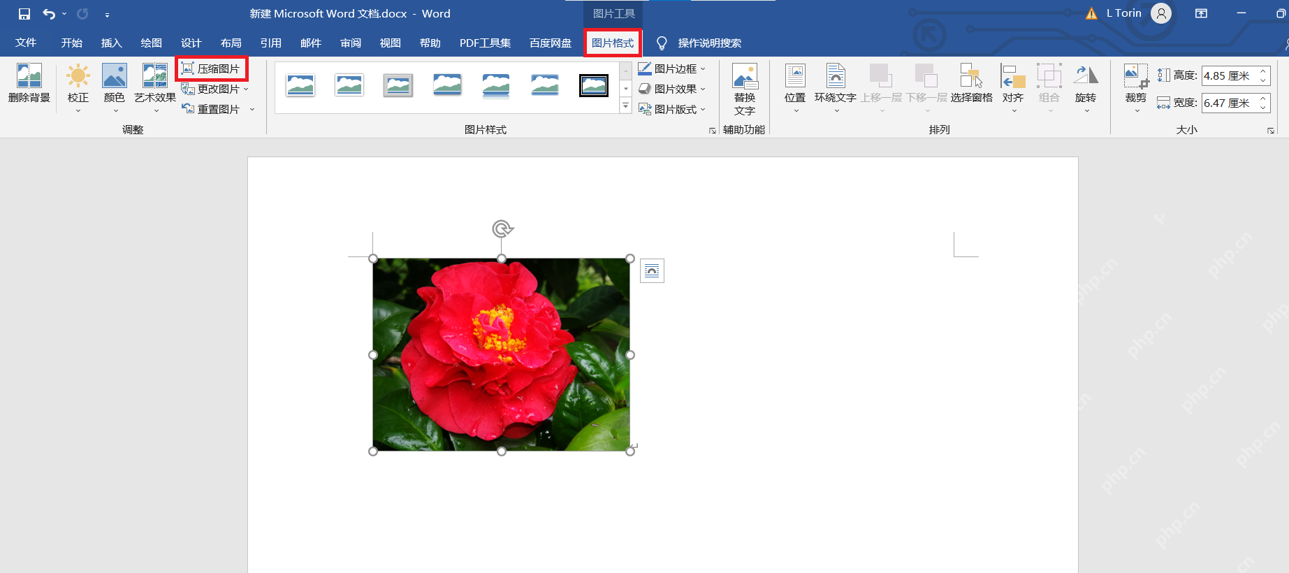Open Wrap Text (环绕文字) menu

[836, 87]
